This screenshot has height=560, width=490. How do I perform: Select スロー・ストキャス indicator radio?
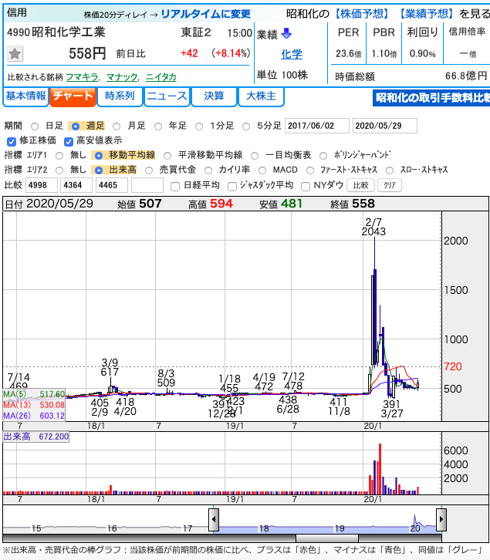(x=390, y=170)
